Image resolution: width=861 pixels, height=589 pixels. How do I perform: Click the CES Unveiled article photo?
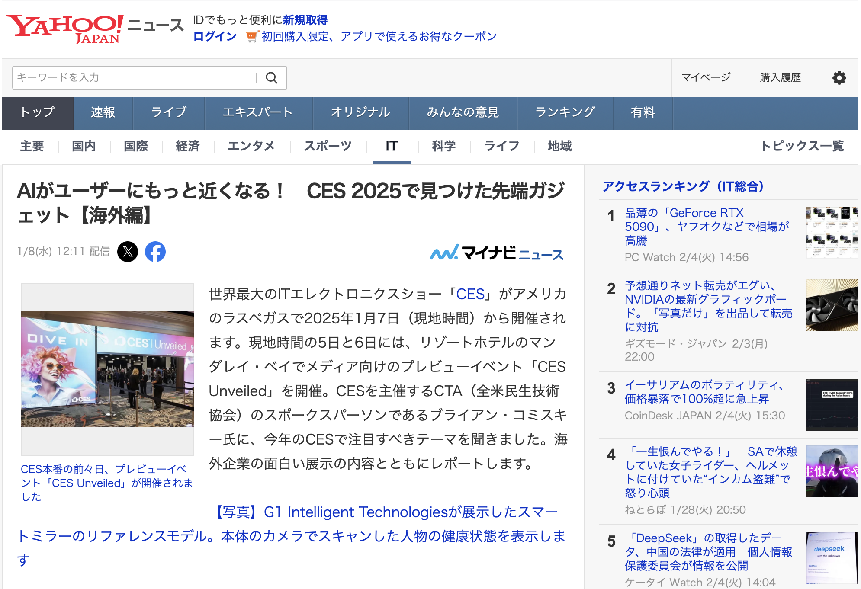pyautogui.click(x=107, y=369)
